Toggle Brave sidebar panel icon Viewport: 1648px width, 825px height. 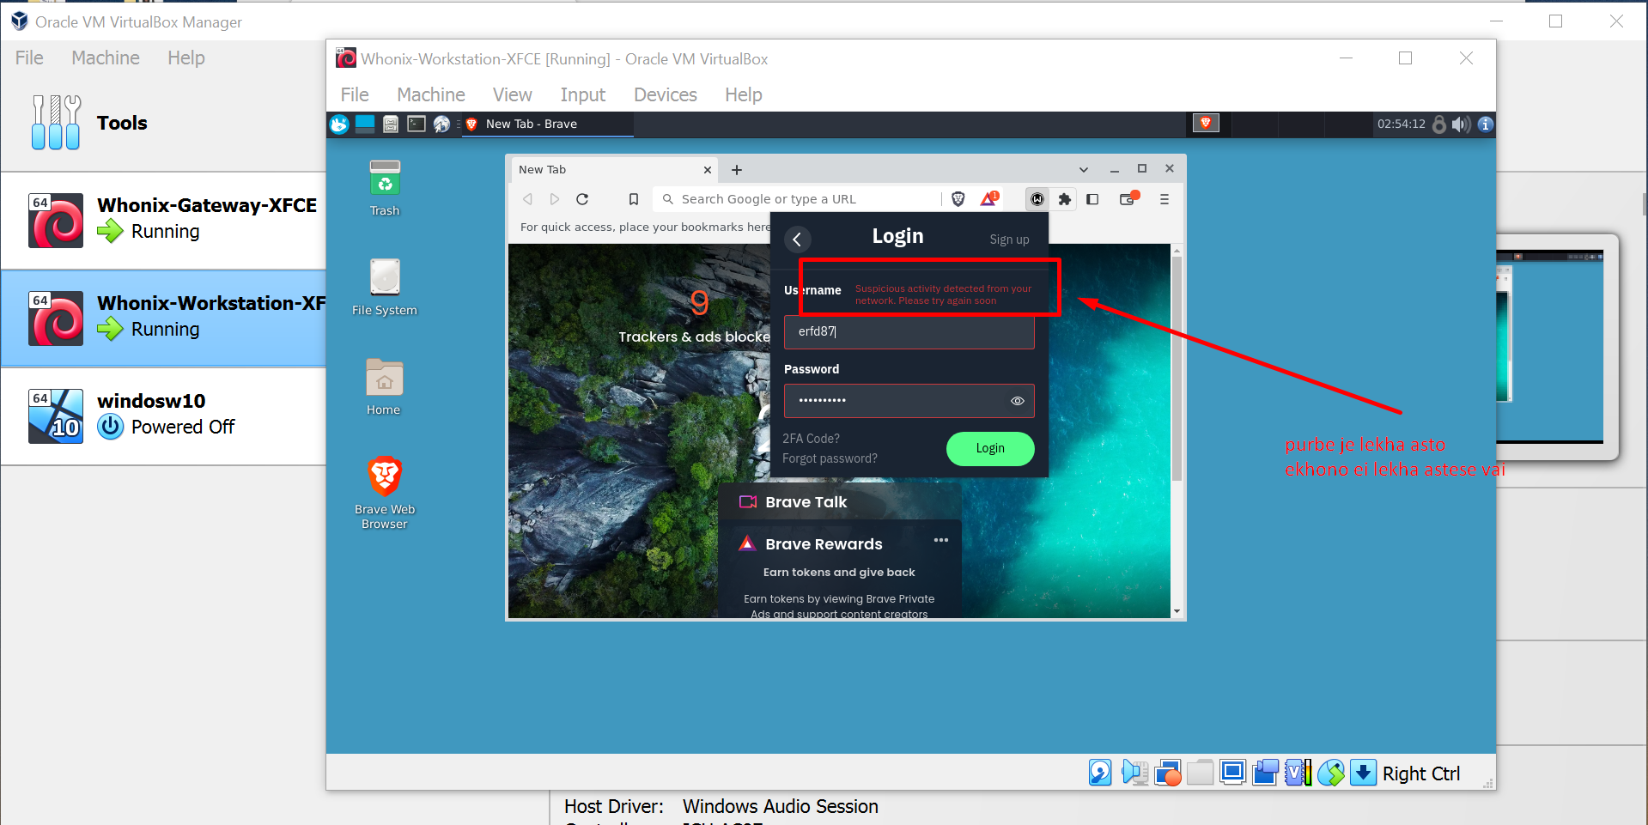tap(1092, 199)
